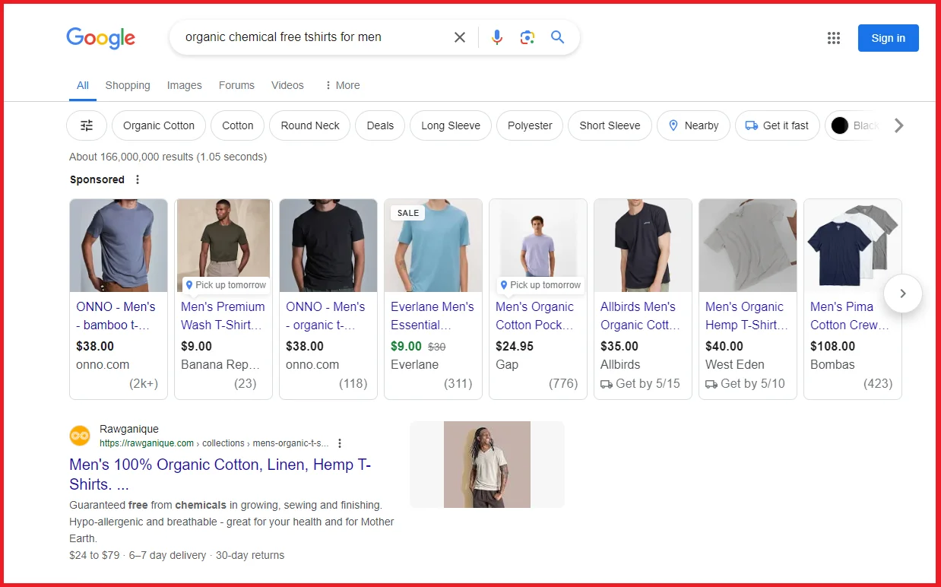
Task: Open Allbirds Men's Organic Cotton listing
Action: coord(638,316)
